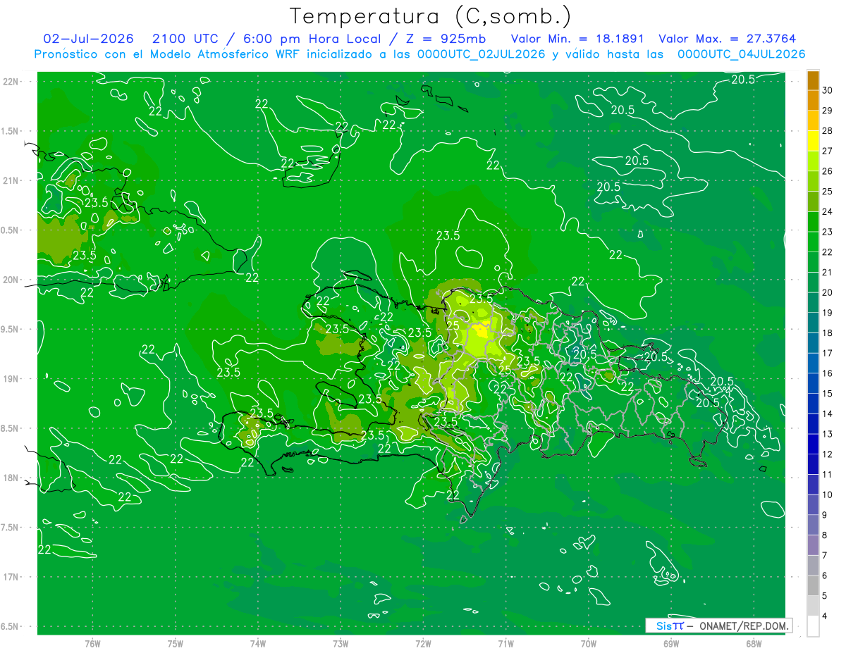Click the 'SisTT – ONAMET/REP.DOM.' credit box
Viewport: 846px width, 653px height.
(x=718, y=626)
